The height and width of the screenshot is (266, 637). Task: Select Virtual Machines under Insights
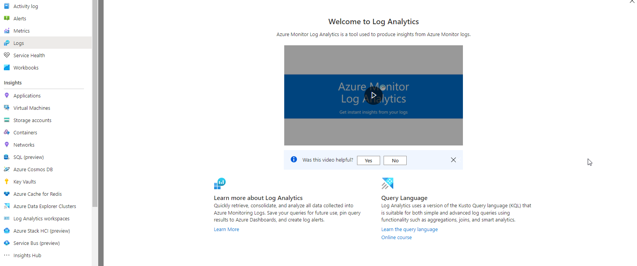[x=32, y=108]
